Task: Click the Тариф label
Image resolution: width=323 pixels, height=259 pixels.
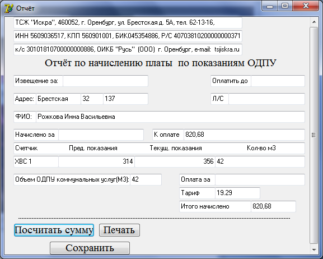Action: coord(197,193)
